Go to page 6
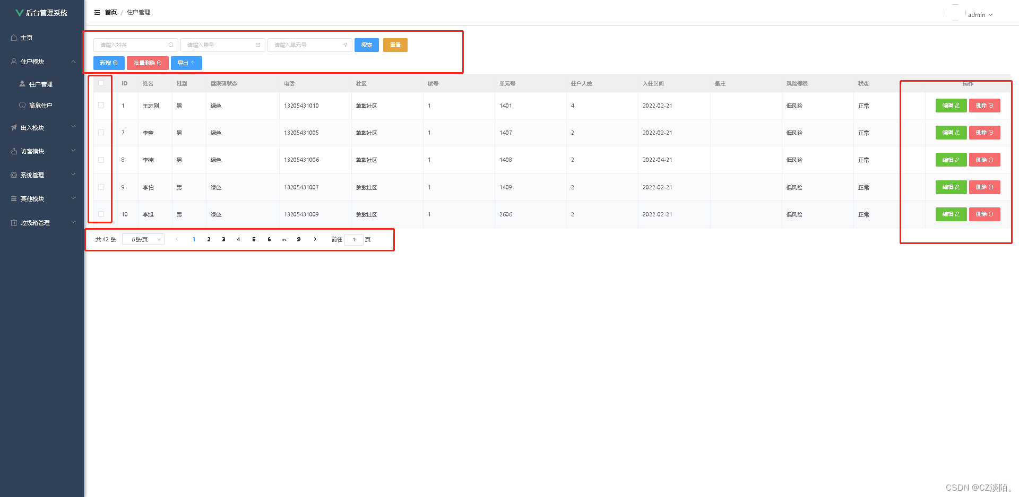The image size is (1019, 497). 269,239
